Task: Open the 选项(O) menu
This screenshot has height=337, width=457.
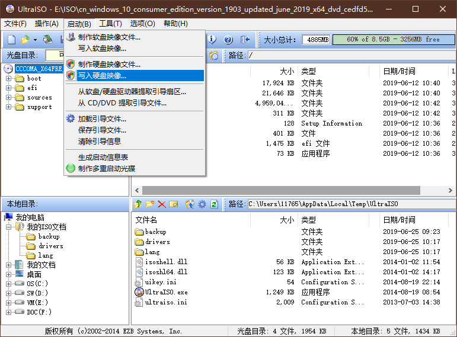Action: pos(142,24)
